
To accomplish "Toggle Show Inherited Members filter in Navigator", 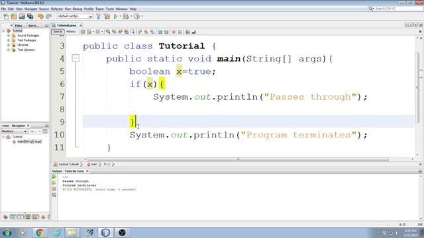I will pyautogui.click(x=5, y=217).
